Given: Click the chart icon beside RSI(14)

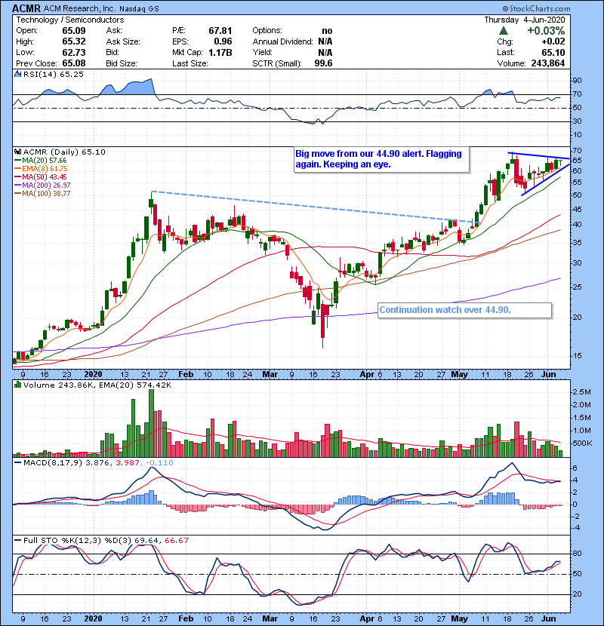Looking at the screenshot, I should (x=17, y=74).
